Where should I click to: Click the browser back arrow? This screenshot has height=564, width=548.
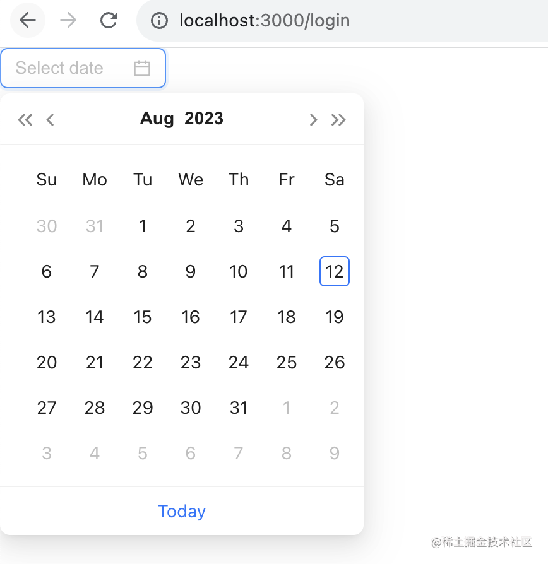pyautogui.click(x=28, y=20)
